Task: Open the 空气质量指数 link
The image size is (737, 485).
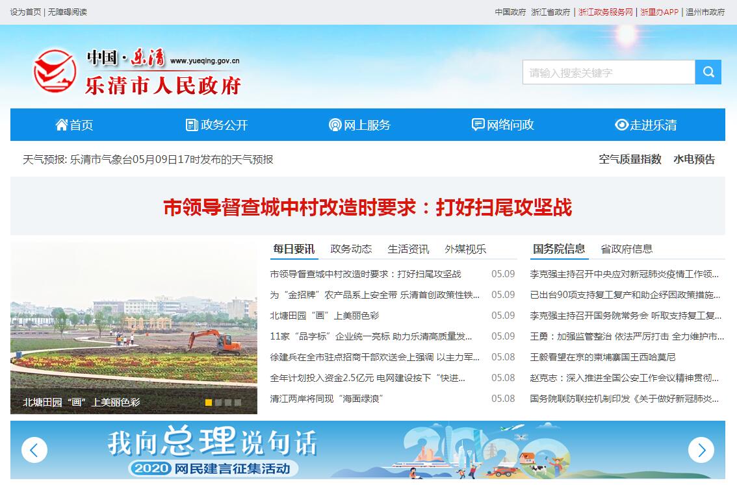Action: [630, 159]
